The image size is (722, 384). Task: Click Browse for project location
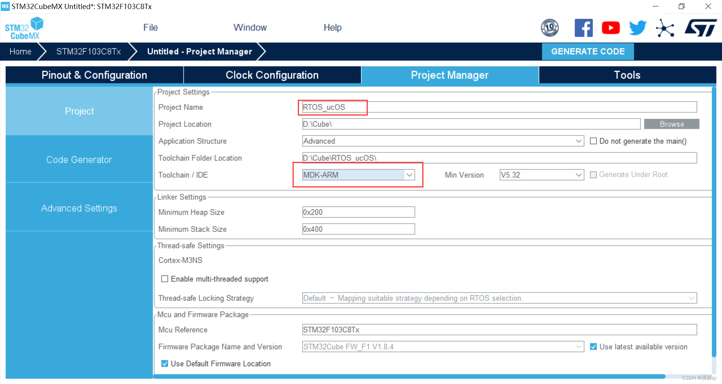click(672, 124)
